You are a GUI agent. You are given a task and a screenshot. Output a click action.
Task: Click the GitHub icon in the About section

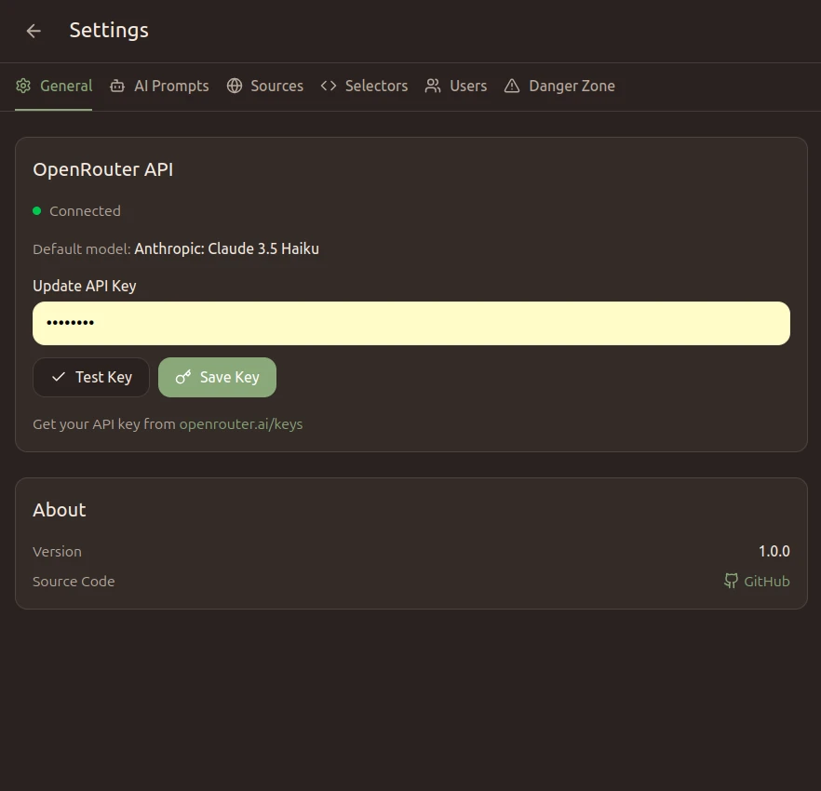pos(732,581)
